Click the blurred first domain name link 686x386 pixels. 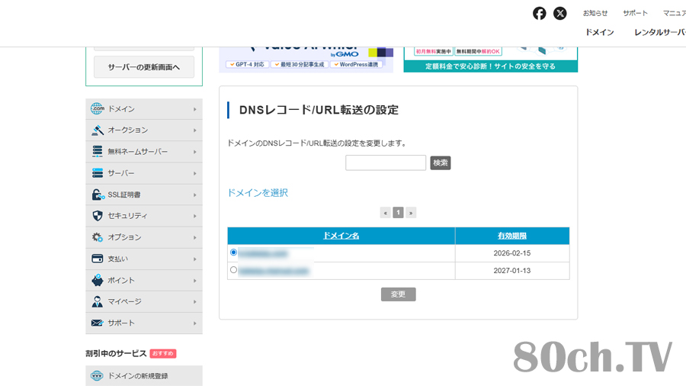click(x=263, y=253)
